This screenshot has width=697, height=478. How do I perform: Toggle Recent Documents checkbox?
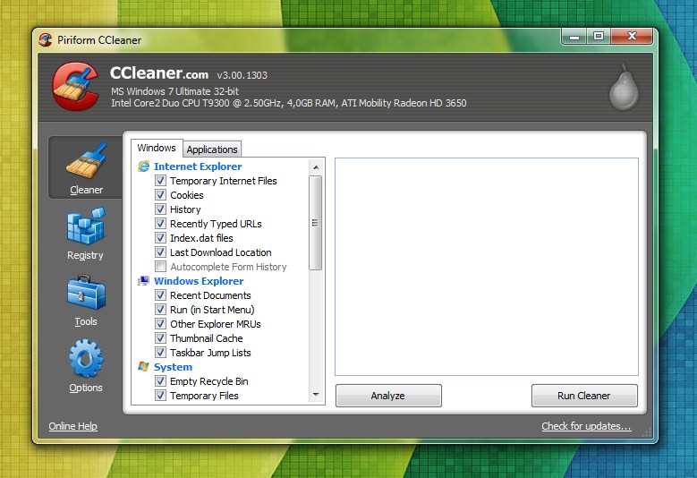(160, 295)
